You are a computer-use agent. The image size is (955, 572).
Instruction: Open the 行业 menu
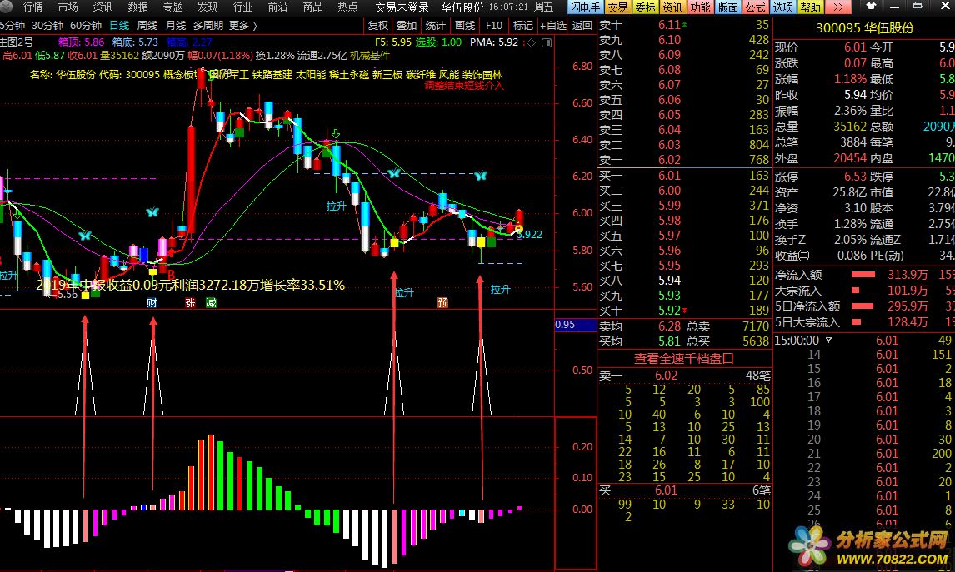coord(242,7)
